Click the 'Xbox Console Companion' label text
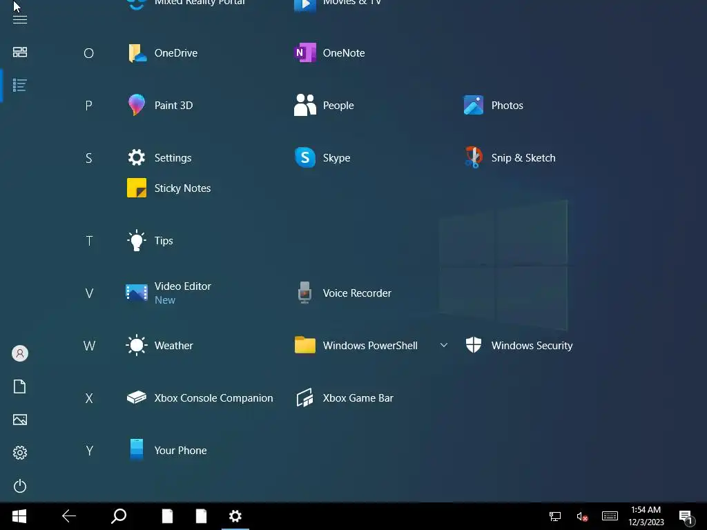 (x=214, y=398)
